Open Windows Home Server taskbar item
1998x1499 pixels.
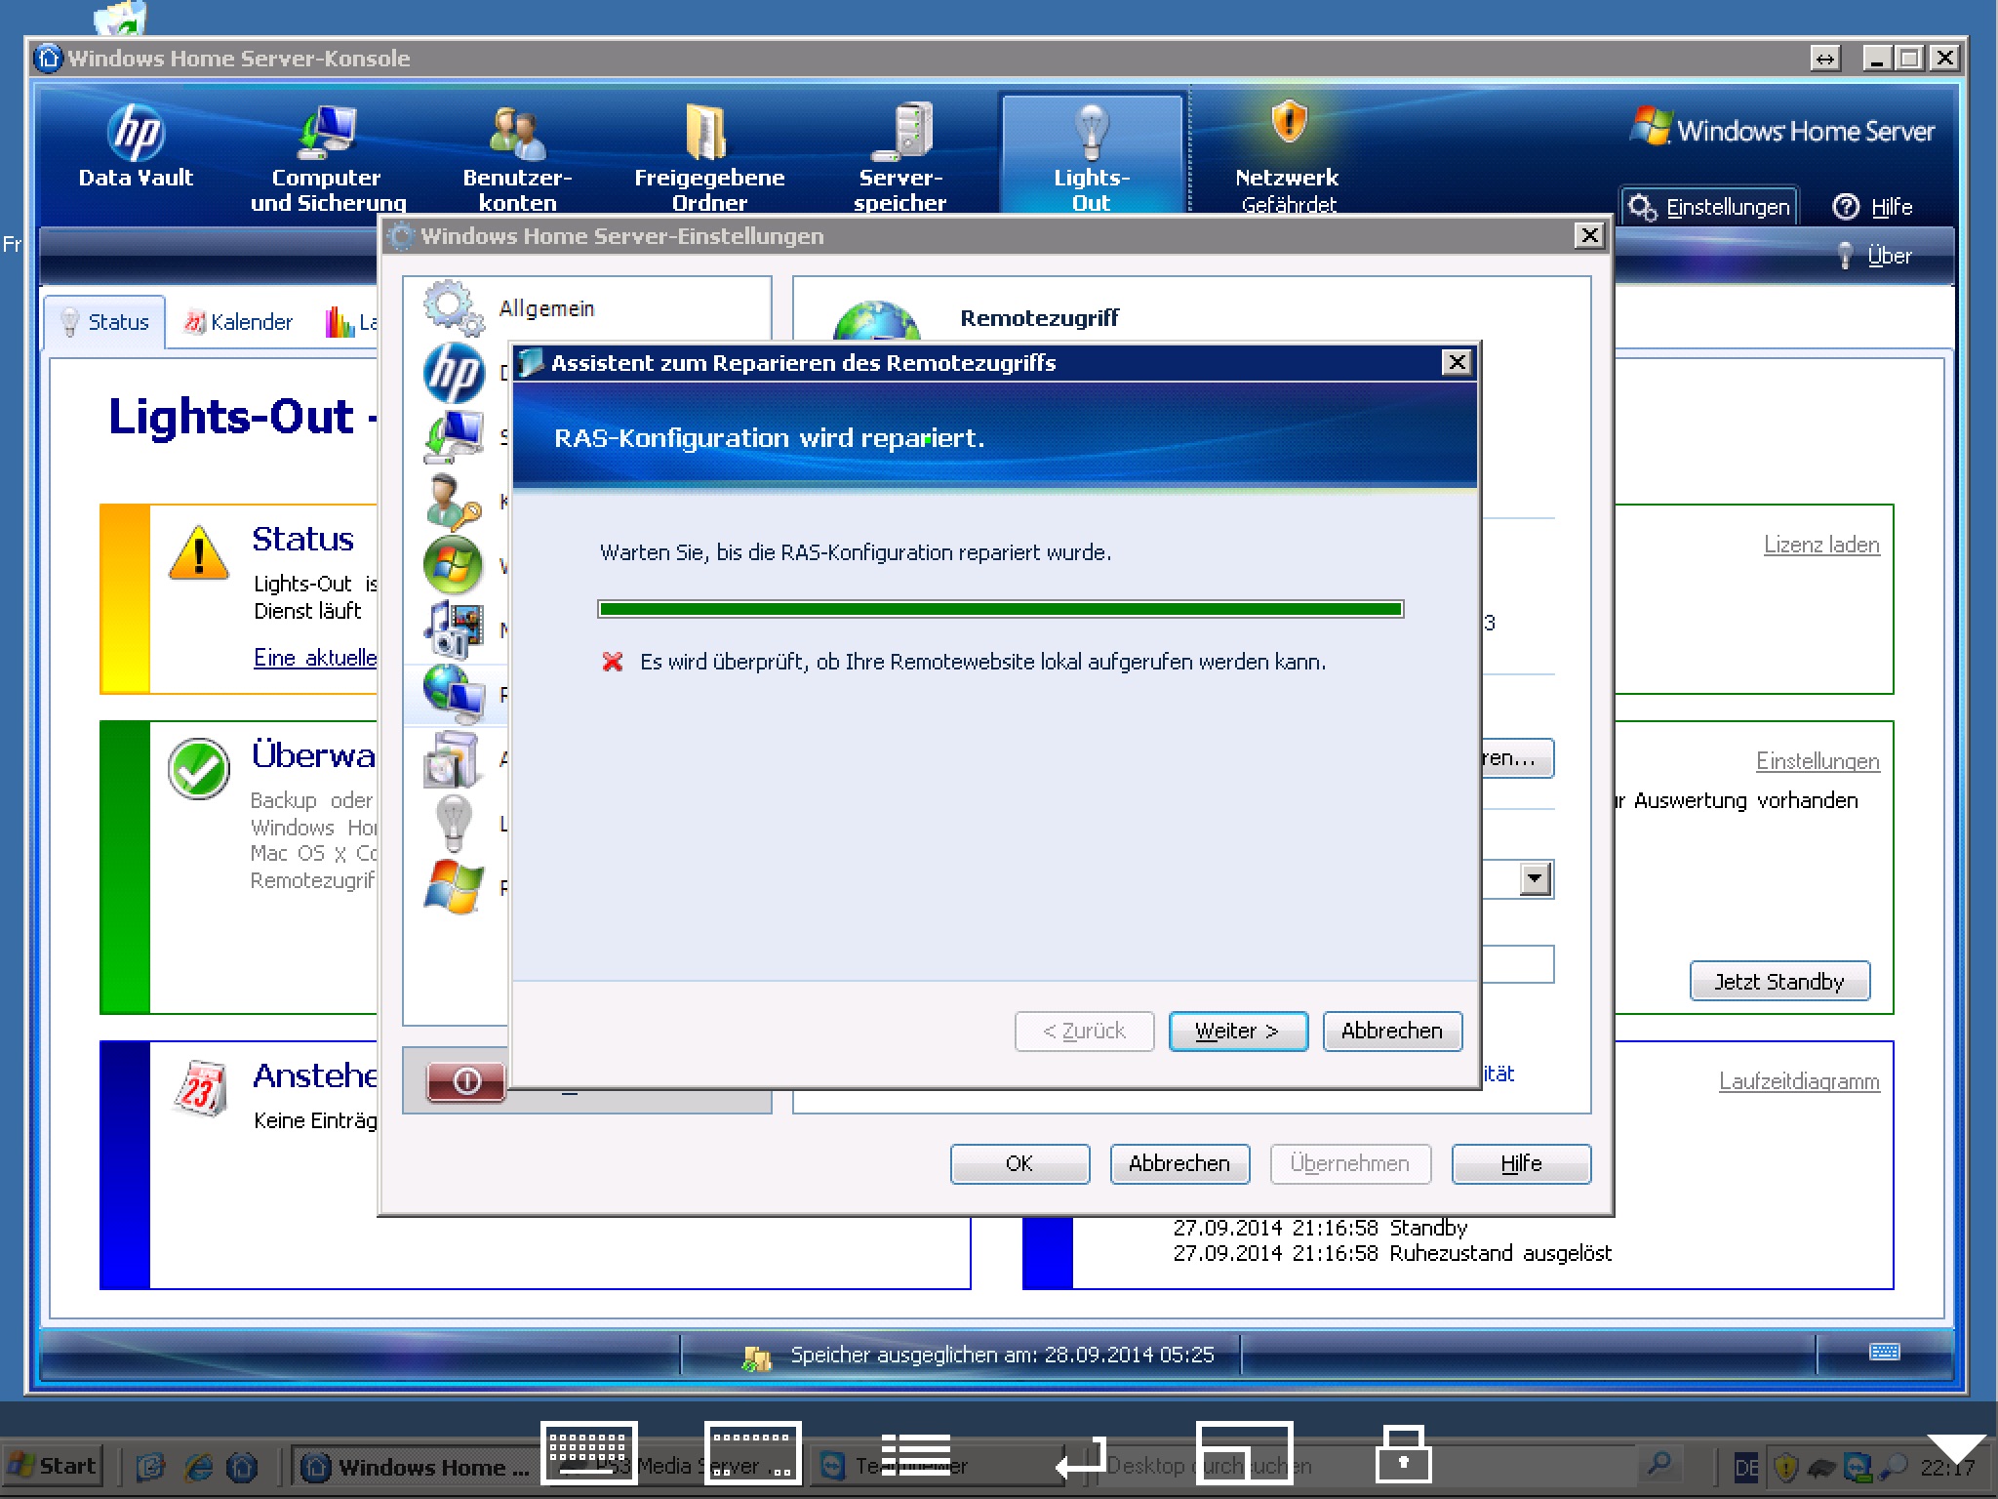(x=416, y=1467)
